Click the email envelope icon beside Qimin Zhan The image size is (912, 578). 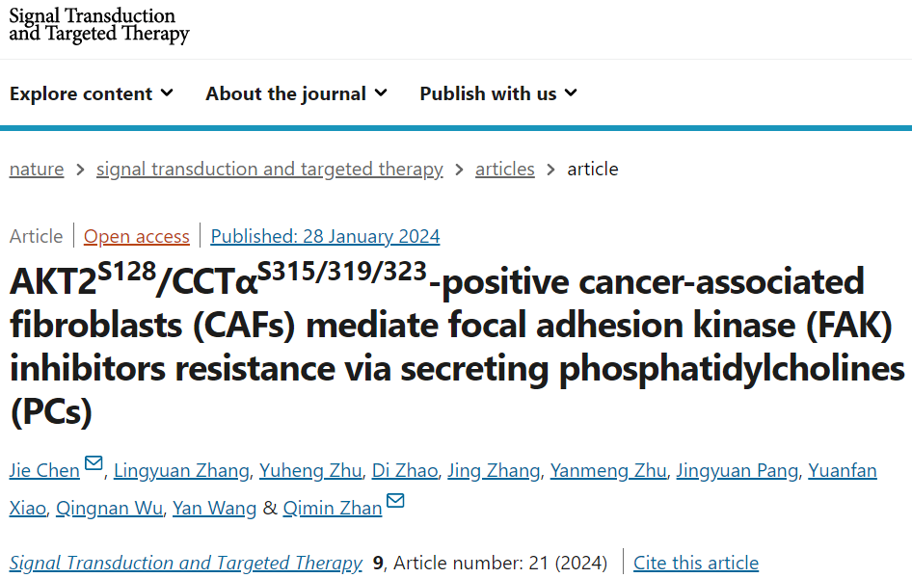(395, 500)
